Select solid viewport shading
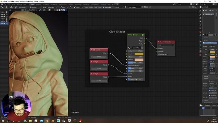The height and width of the screenshot is (123, 218). point(60,10)
